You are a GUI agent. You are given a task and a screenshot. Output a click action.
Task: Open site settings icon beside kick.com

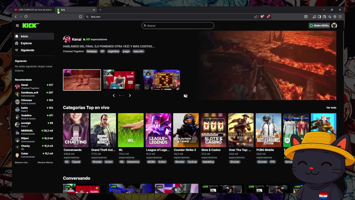coord(87,17)
